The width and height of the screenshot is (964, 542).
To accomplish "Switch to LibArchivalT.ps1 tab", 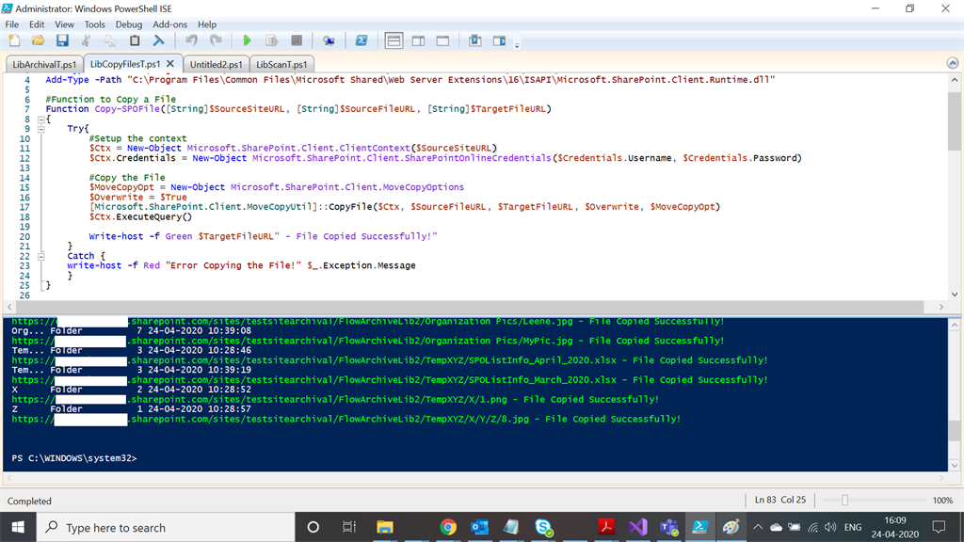I will [x=44, y=64].
